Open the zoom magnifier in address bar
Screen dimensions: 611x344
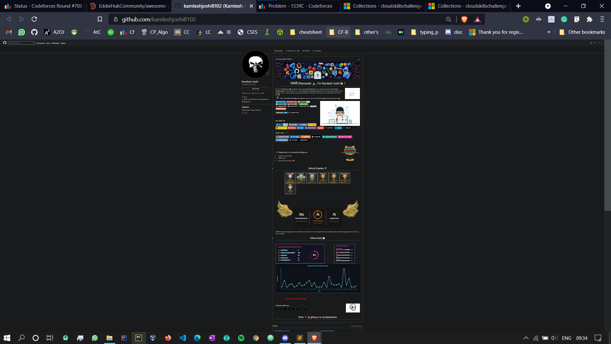(448, 19)
